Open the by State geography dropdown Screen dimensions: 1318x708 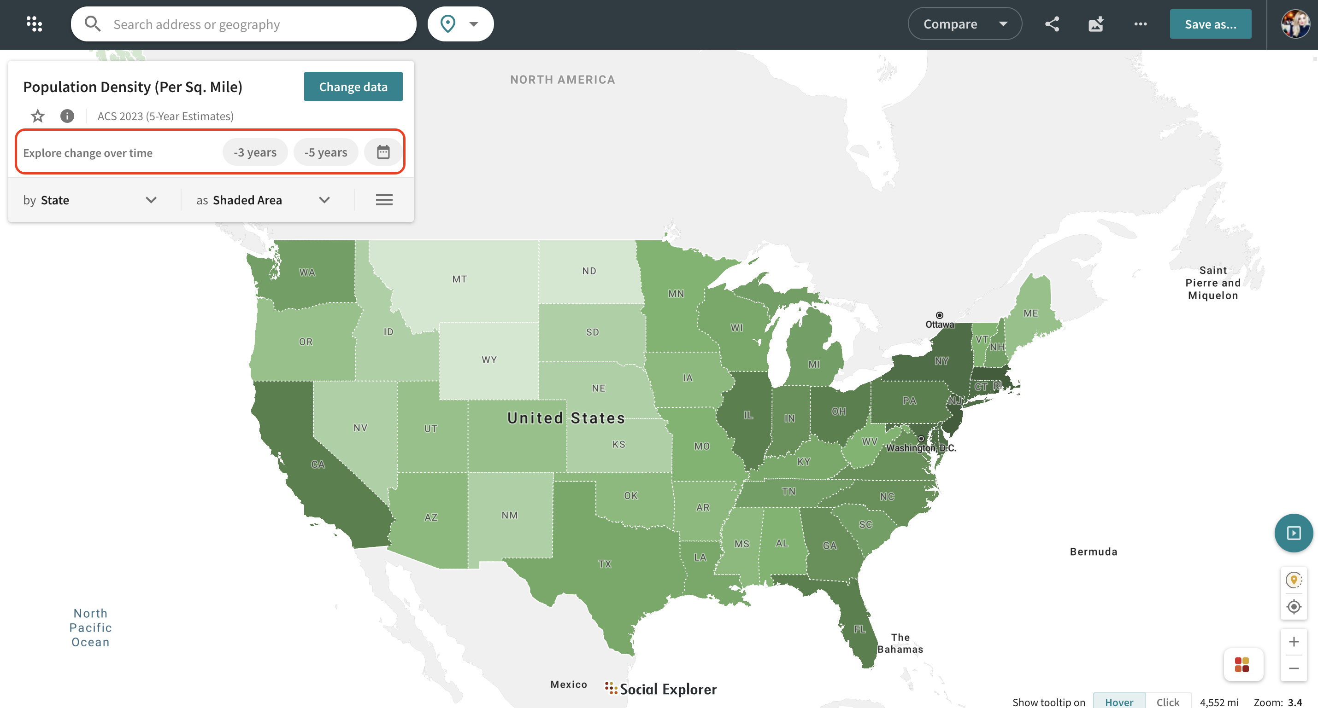[x=90, y=200]
